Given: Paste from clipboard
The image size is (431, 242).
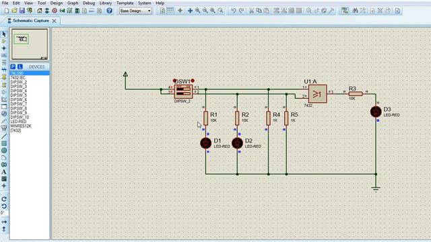Looking at the screenshot, I should click(267, 11).
